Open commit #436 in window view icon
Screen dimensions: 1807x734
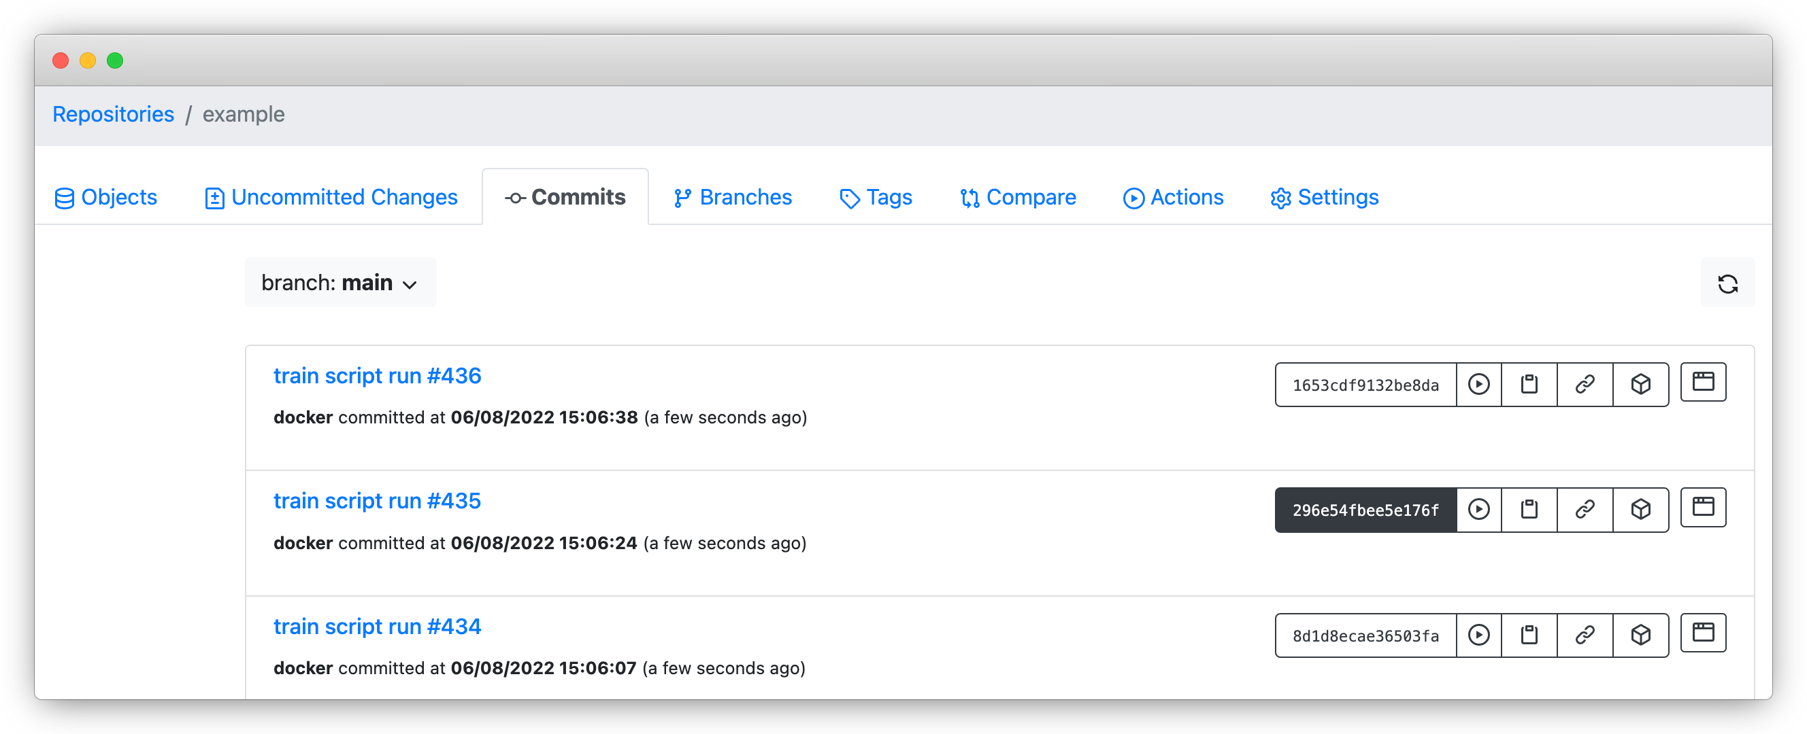(1703, 382)
